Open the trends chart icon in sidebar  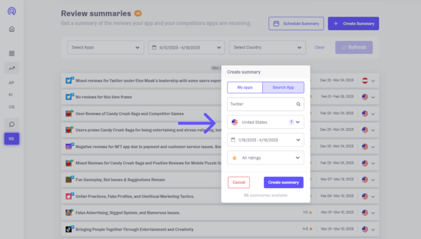click(12, 68)
